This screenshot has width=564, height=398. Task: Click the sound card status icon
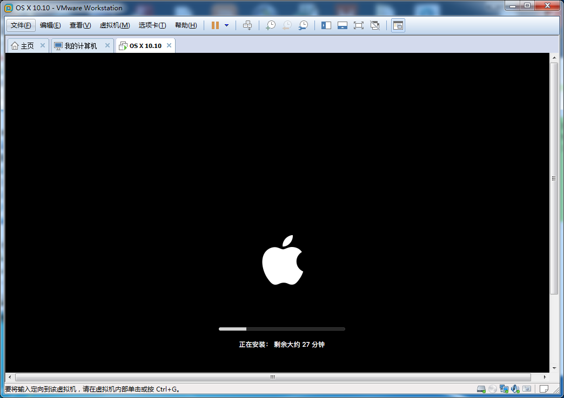pos(515,389)
